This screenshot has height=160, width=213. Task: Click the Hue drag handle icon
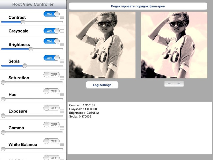click(x=63, y=94)
